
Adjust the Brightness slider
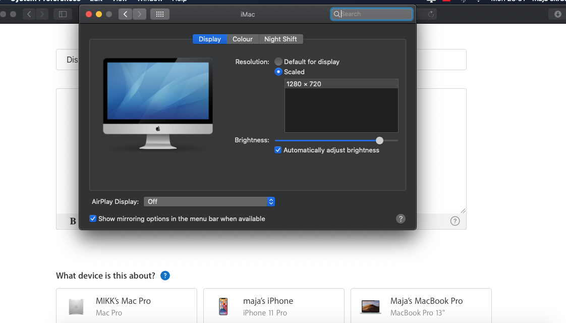379,140
